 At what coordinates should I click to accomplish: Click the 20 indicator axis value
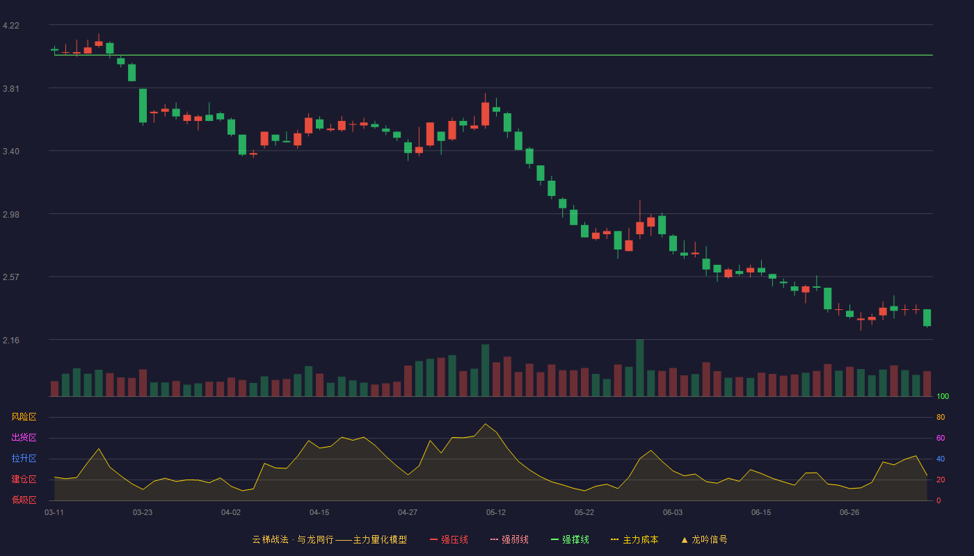(x=941, y=480)
